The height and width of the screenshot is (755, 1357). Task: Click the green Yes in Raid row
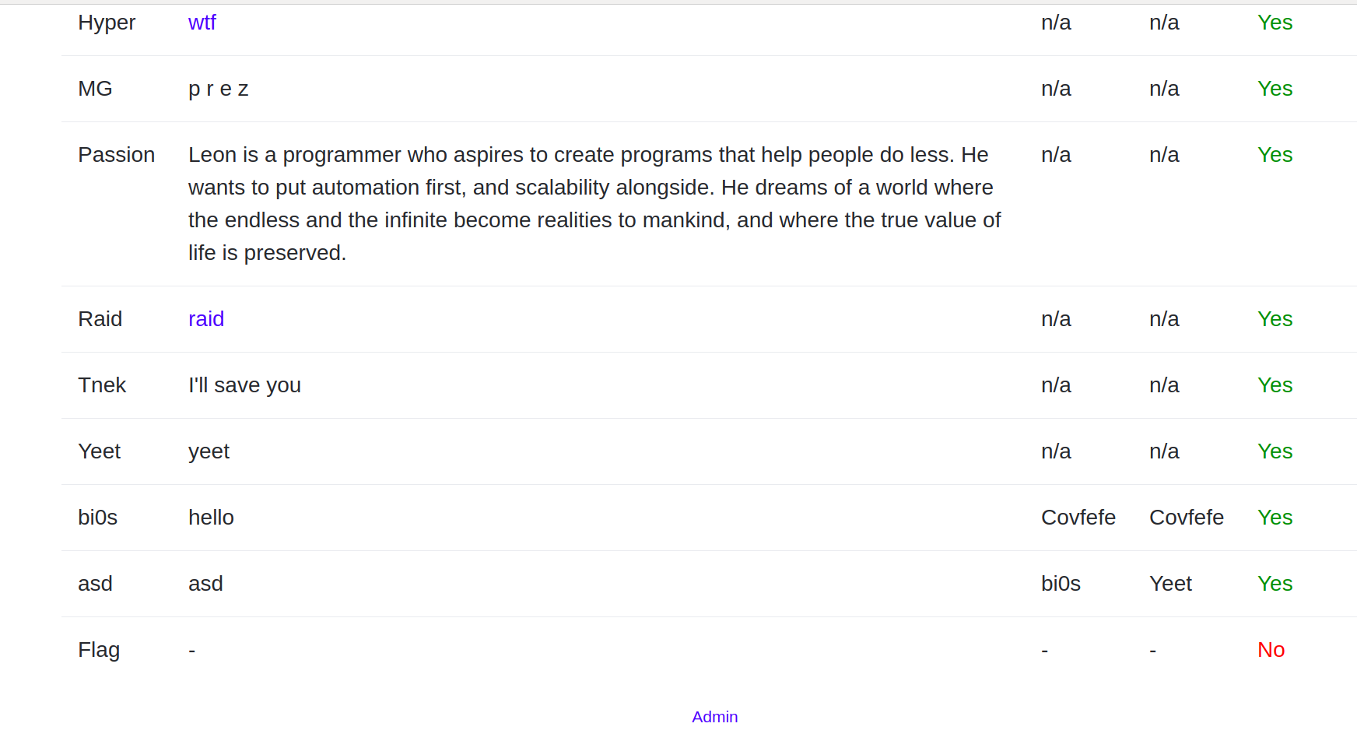[1275, 319]
